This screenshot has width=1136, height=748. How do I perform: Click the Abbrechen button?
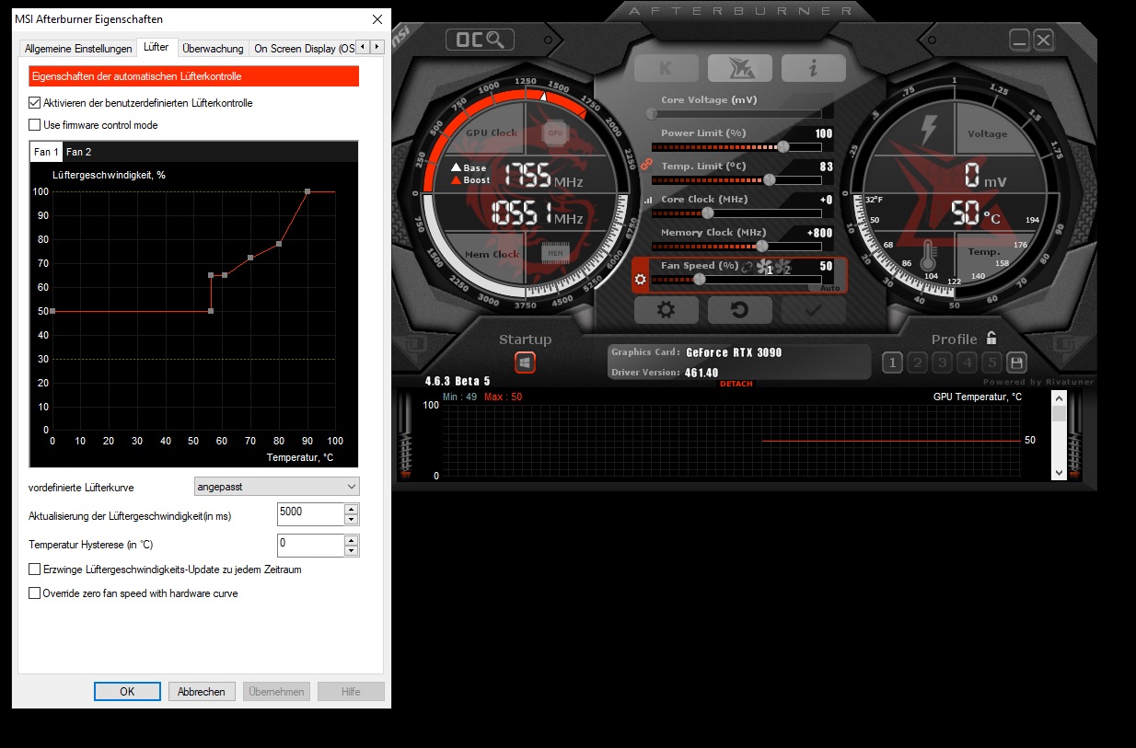[x=202, y=692]
